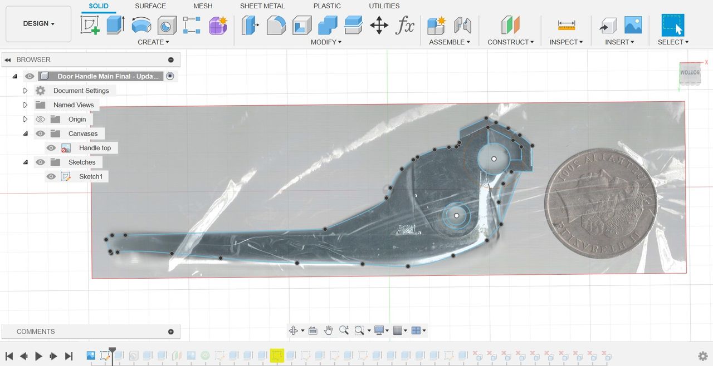713x366 pixels.
Task: Activate the Door Handle component radio button
Action: pos(170,76)
